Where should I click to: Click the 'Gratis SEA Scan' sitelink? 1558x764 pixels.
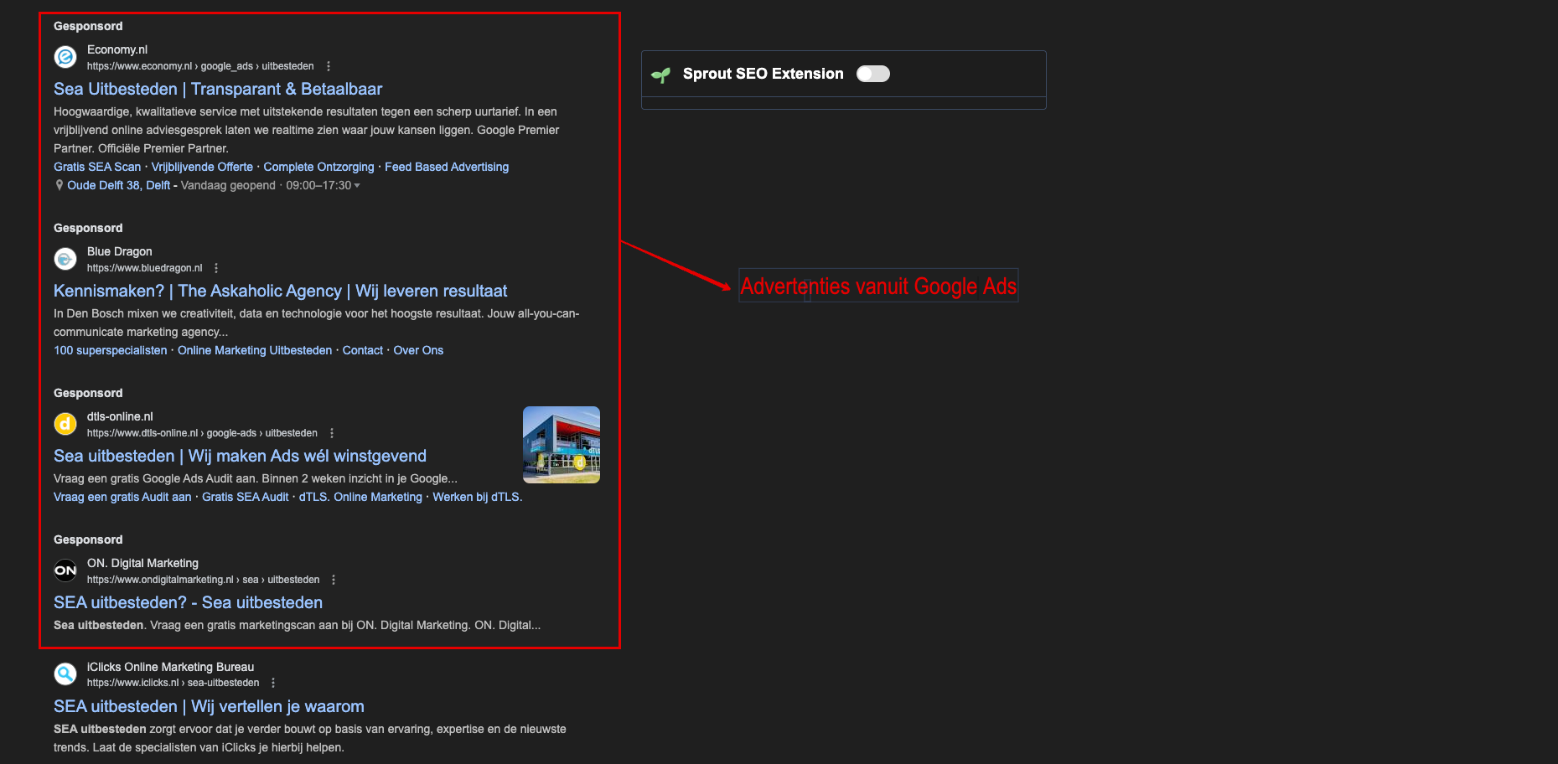pyautogui.click(x=97, y=167)
